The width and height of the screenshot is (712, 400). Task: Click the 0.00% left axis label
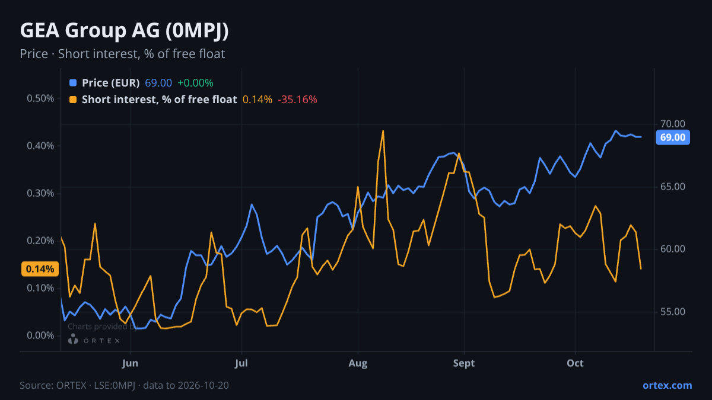click(40, 335)
